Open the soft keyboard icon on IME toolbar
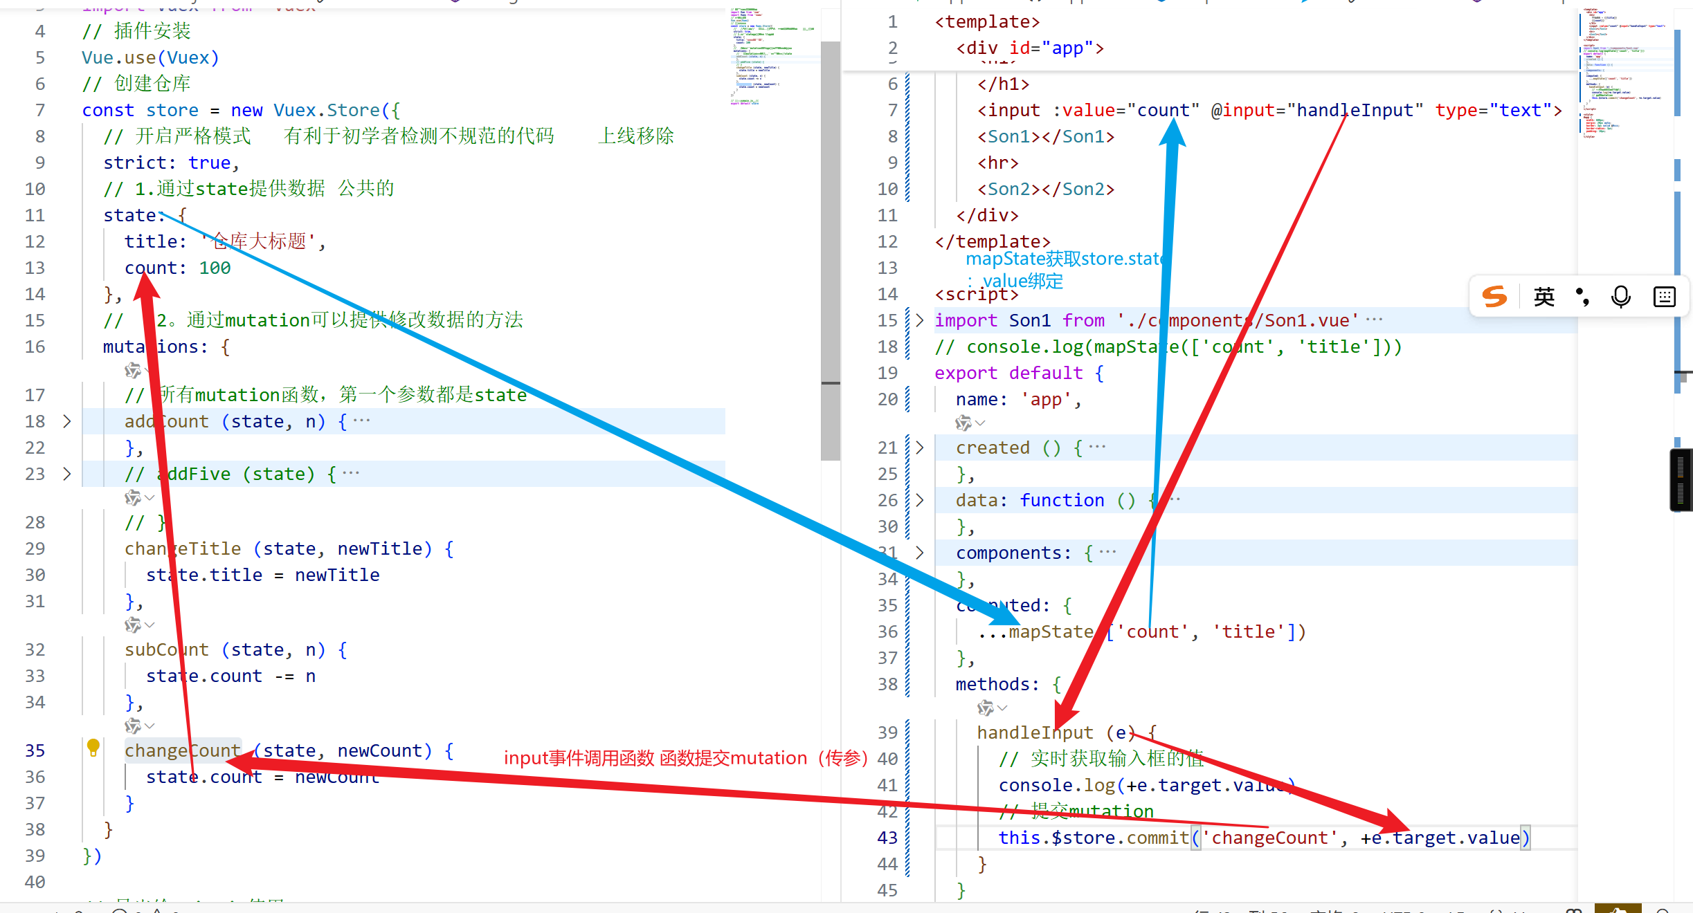 (x=1664, y=297)
